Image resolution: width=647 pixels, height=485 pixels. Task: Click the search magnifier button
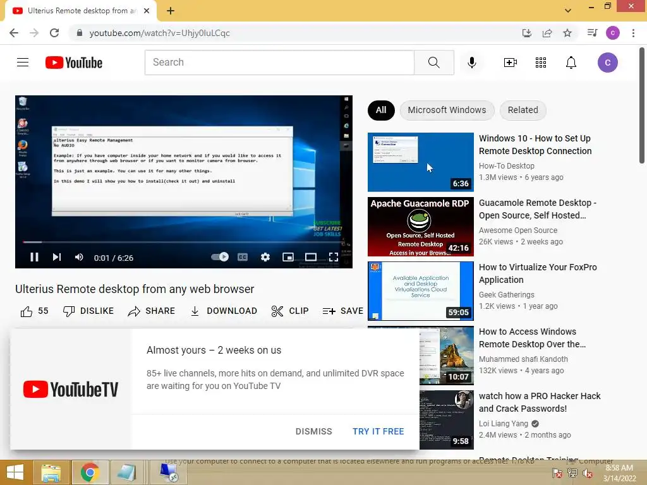coord(433,63)
